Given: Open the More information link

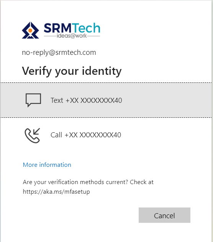Looking at the screenshot, I should (x=47, y=165).
